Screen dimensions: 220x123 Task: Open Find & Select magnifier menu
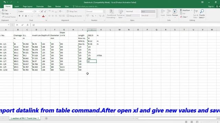point(202,14)
